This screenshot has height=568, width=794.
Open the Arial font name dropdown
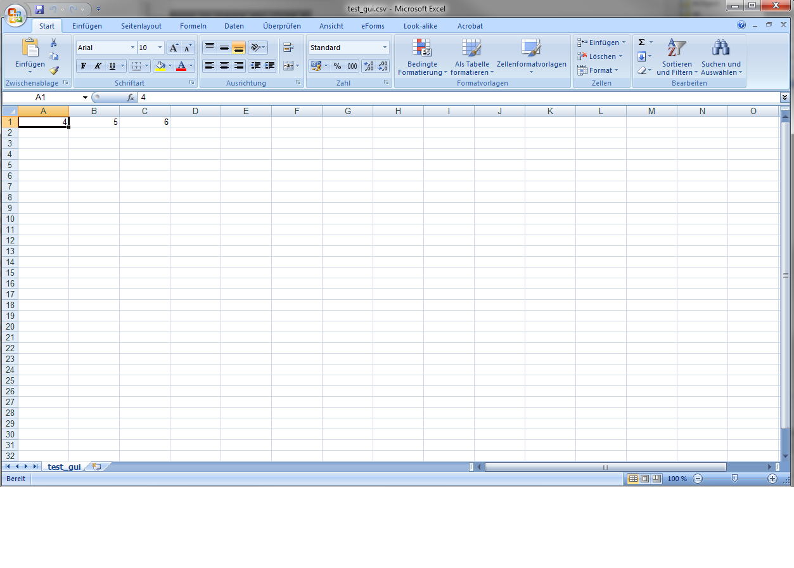132,48
